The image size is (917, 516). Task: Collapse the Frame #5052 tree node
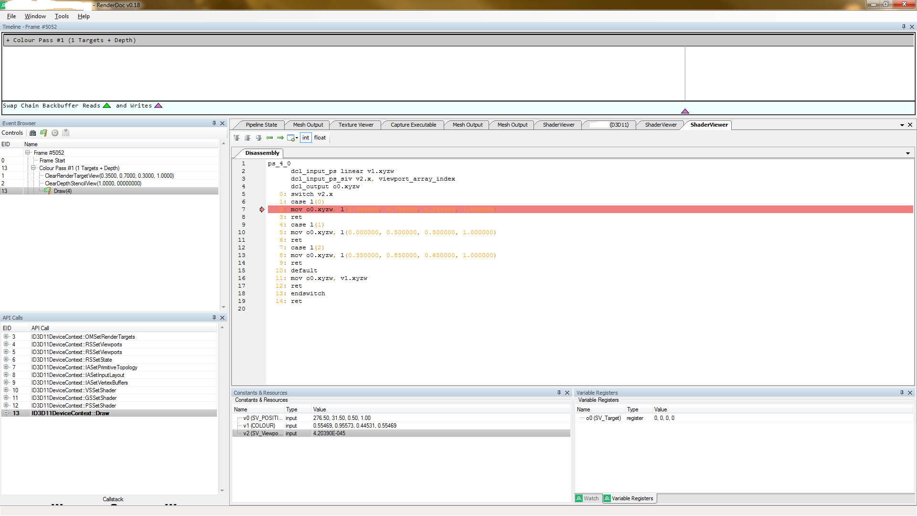point(28,153)
